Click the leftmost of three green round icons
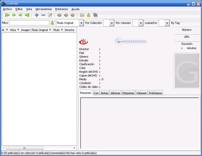This screenshot has height=156, width=202. click(59, 15)
